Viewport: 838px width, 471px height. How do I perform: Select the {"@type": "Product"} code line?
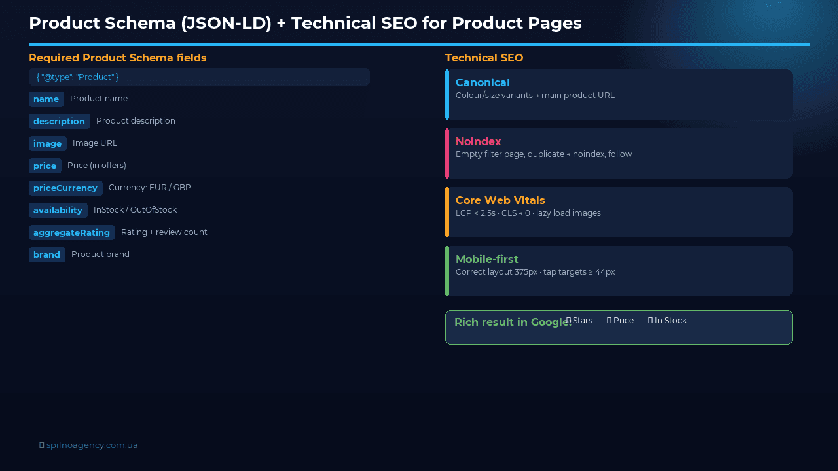click(199, 77)
